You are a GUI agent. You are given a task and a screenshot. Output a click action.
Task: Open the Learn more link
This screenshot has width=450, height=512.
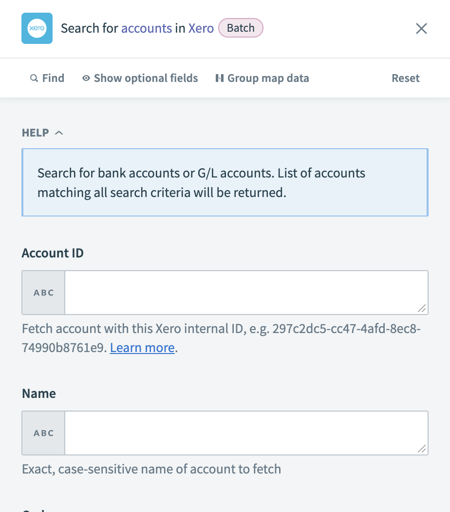[142, 347]
